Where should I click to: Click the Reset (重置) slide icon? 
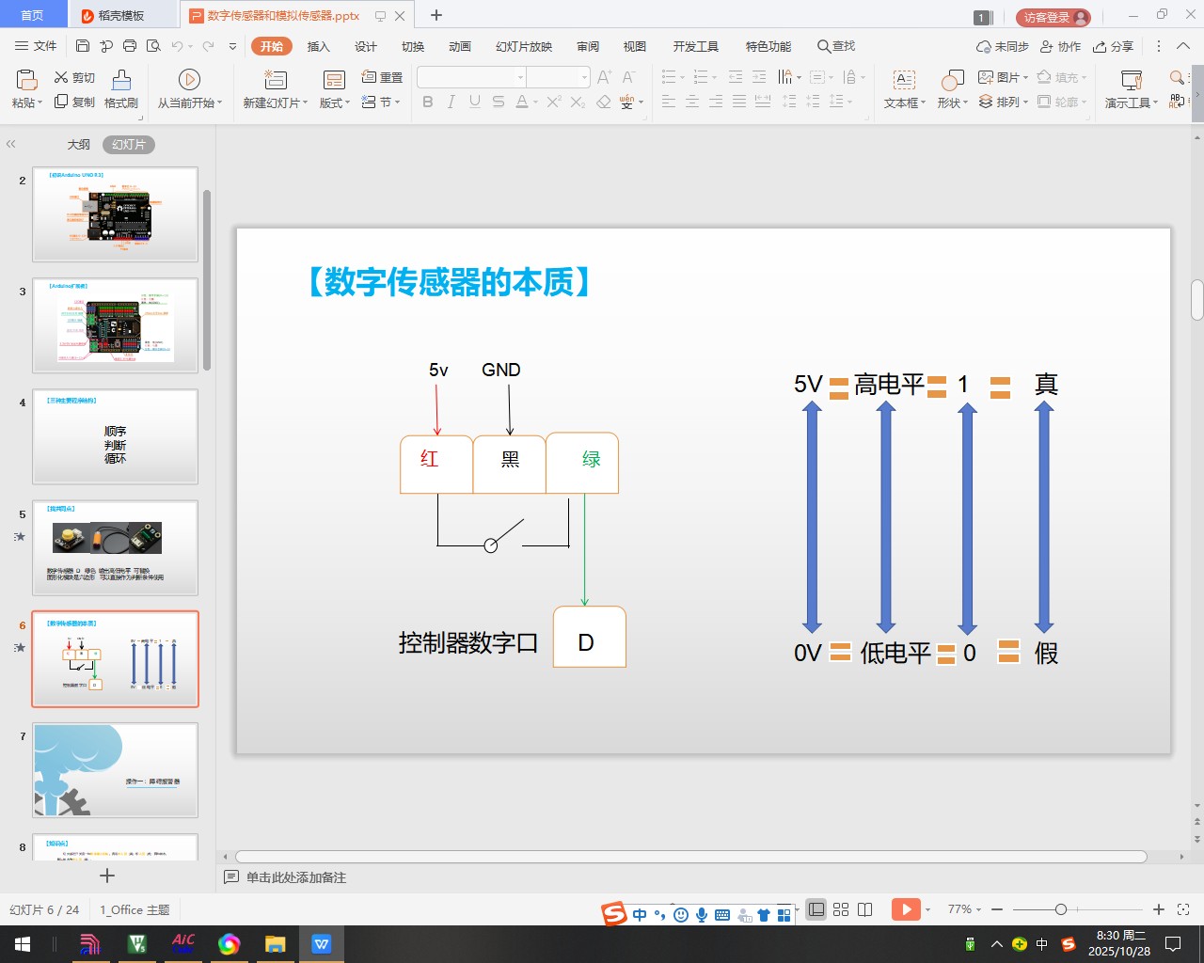click(370, 77)
